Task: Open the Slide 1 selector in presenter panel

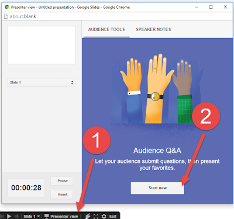Action: [x=42, y=82]
